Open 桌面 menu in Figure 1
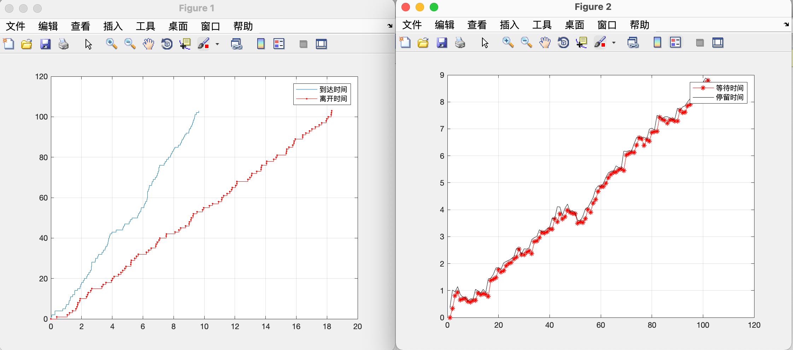Screen dimensions: 793x350 pyautogui.click(x=178, y=26)
